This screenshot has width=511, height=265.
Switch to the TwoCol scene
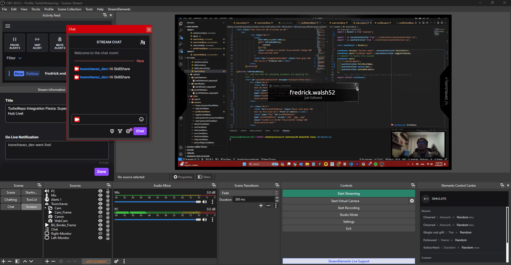(32, 200)
